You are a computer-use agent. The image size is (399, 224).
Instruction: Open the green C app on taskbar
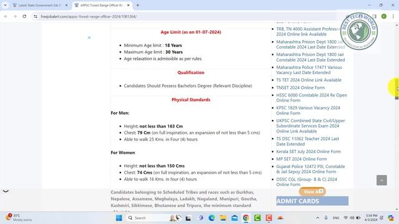click(257, 218)
